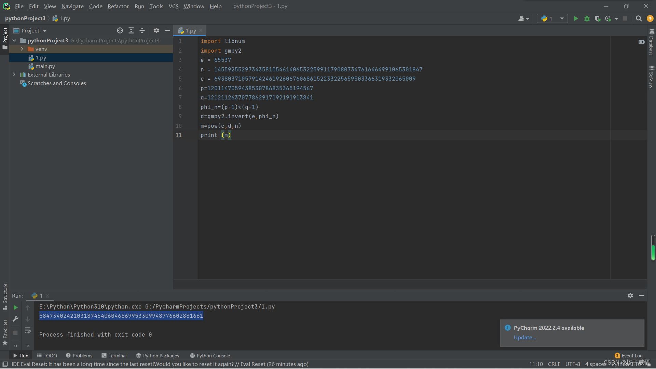Viewport: 656px width, 369px height.
Task: Collapse all in Project panel
Action: (142, 30)
